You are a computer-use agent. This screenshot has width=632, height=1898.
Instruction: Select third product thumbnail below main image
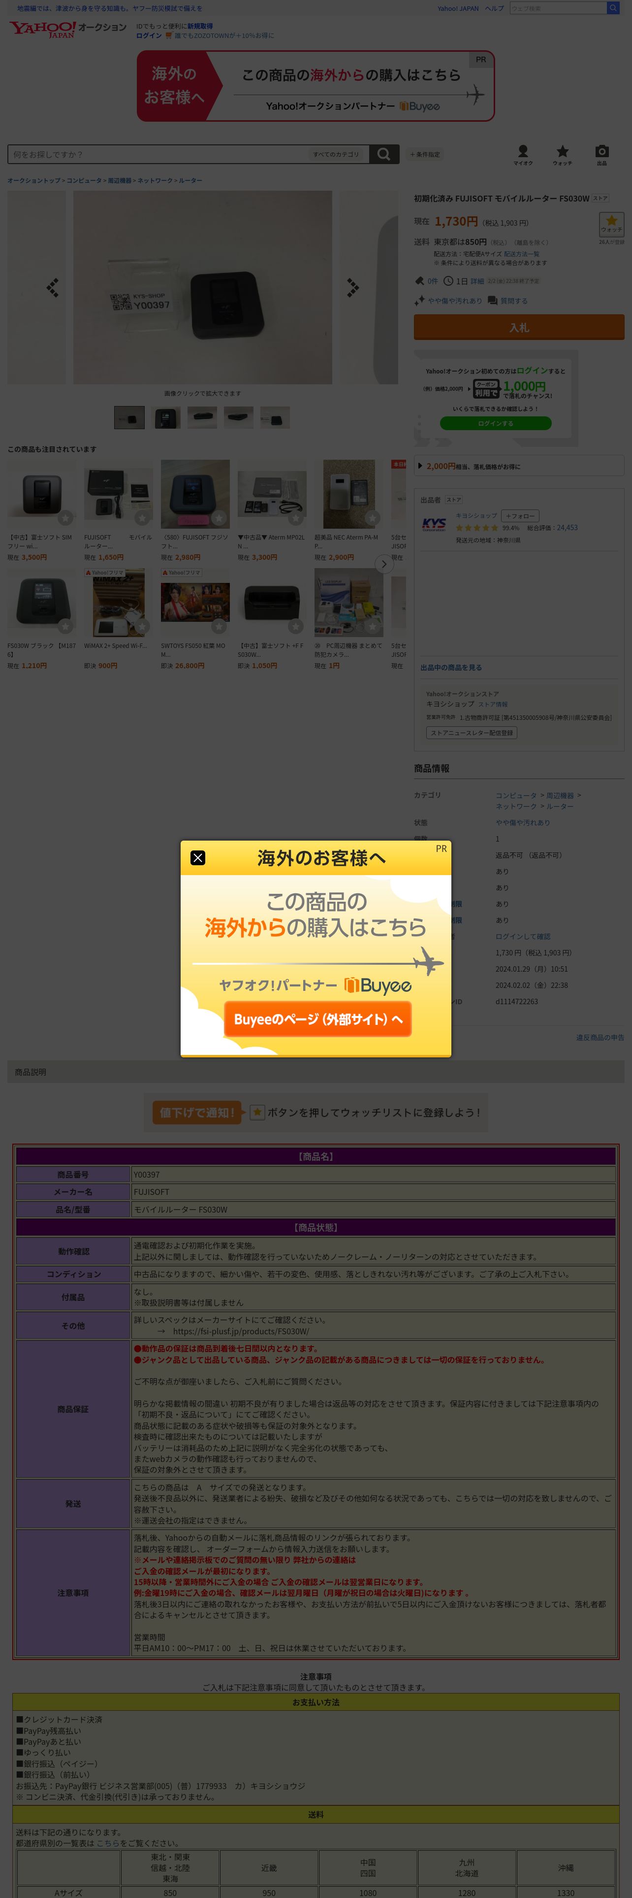pyautogui.click(x=202, y=418)
